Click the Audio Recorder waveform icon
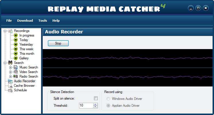This screenshot has width=214, height=115. [10, 81]
